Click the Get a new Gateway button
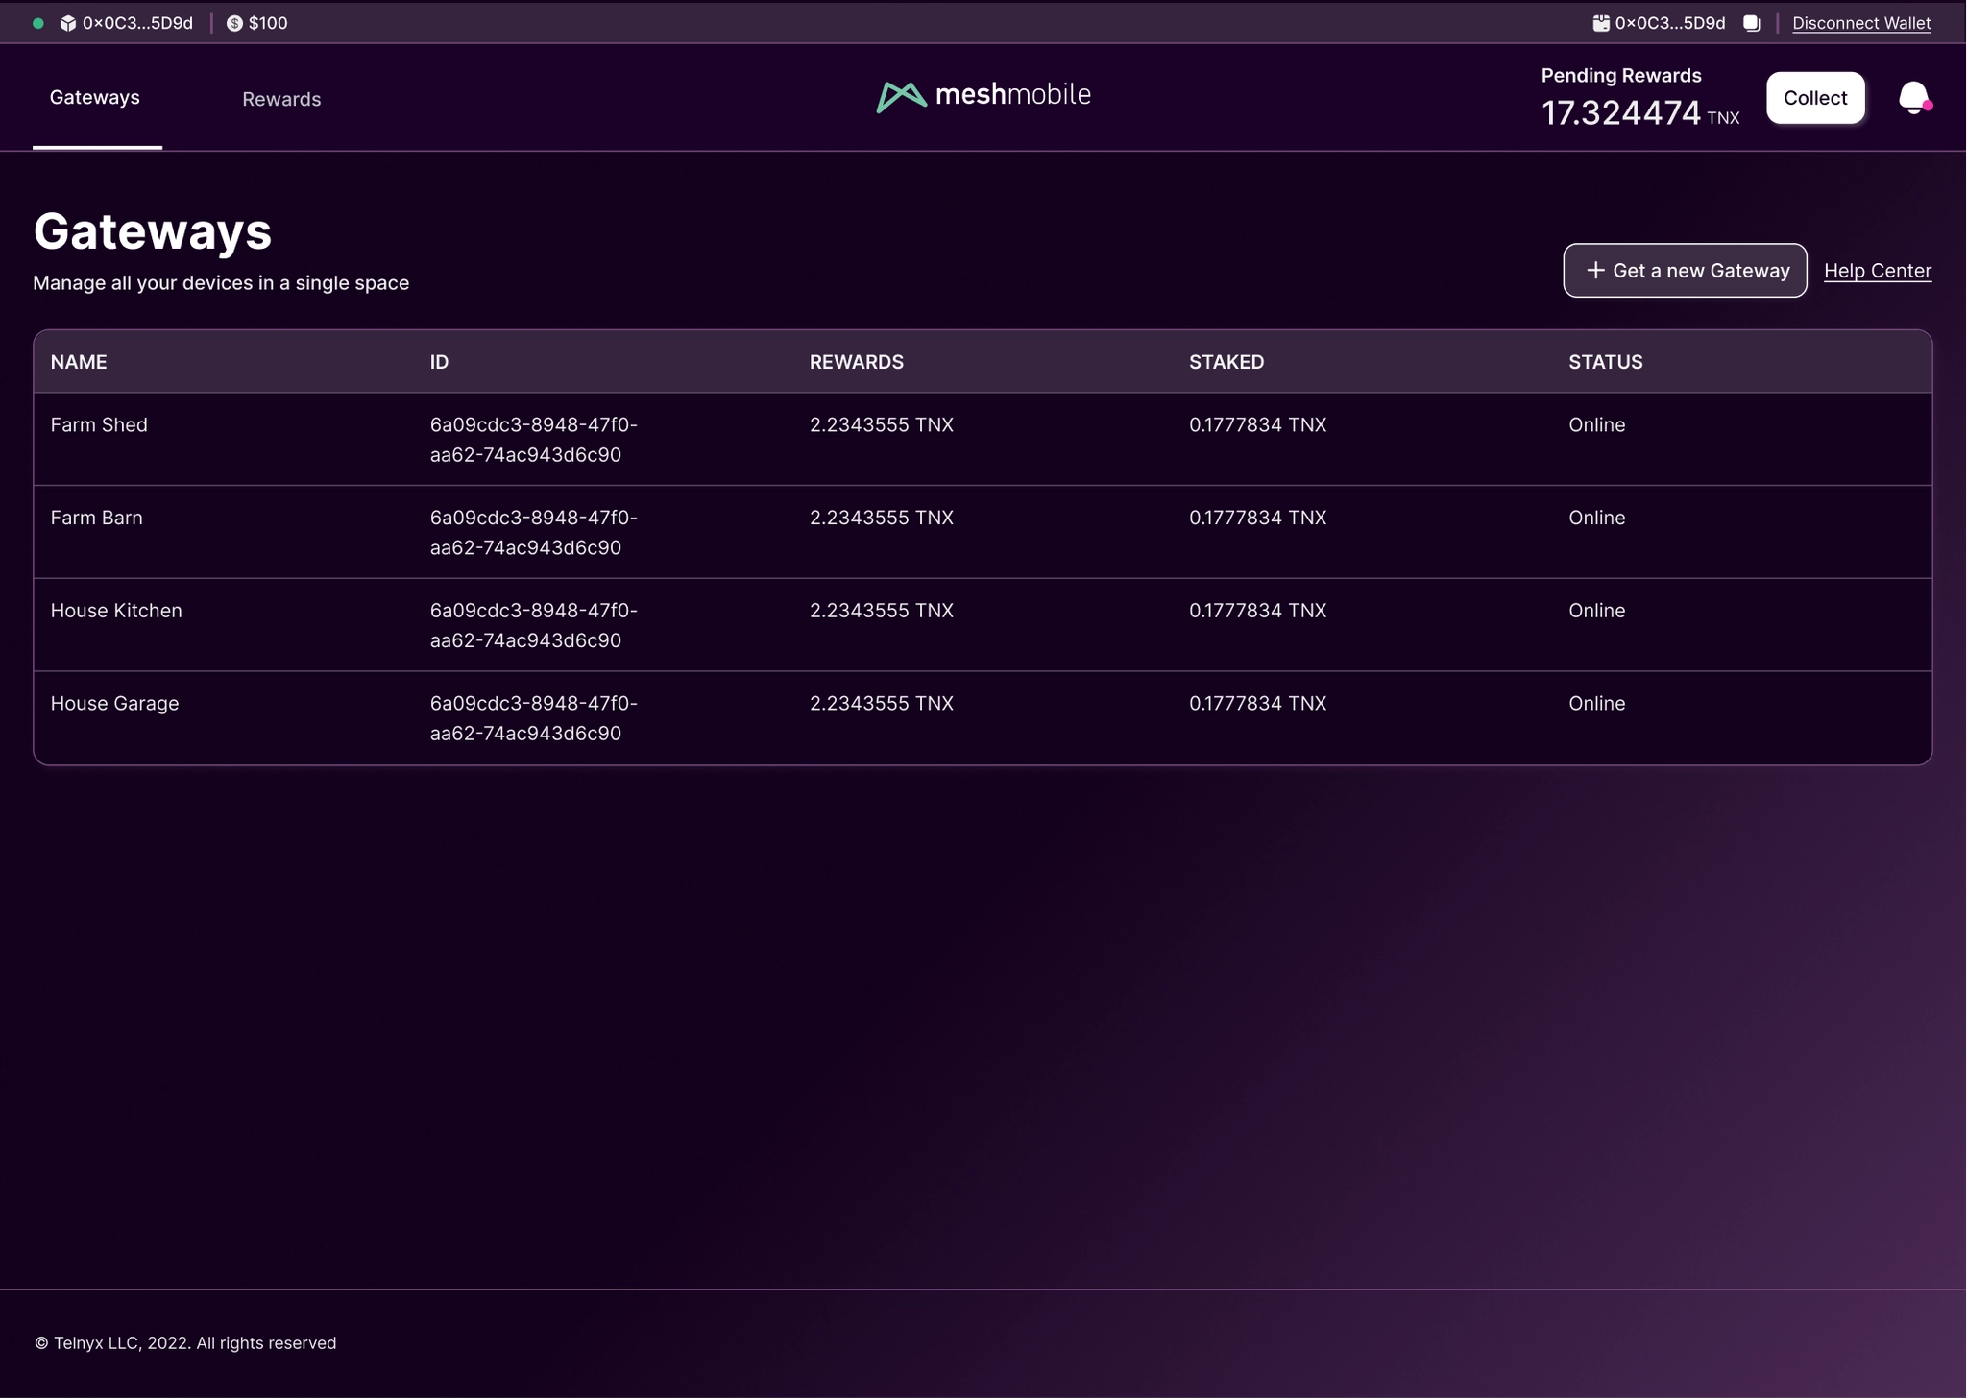The height and width of the screenshot is (1399, 1967). coord(1685,271)
